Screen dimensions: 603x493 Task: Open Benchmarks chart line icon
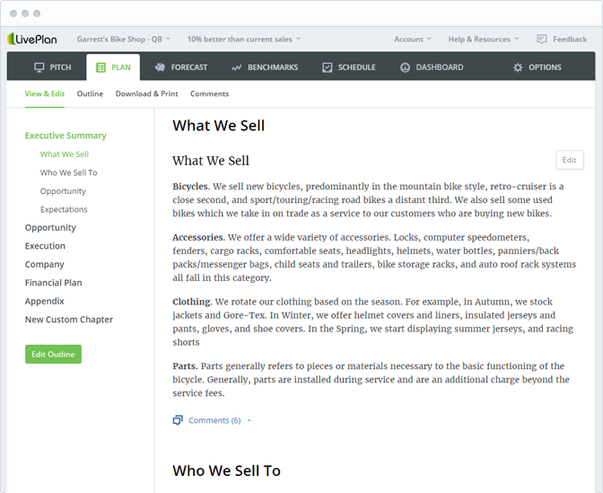pyautogui.click(x=237, y=67)
